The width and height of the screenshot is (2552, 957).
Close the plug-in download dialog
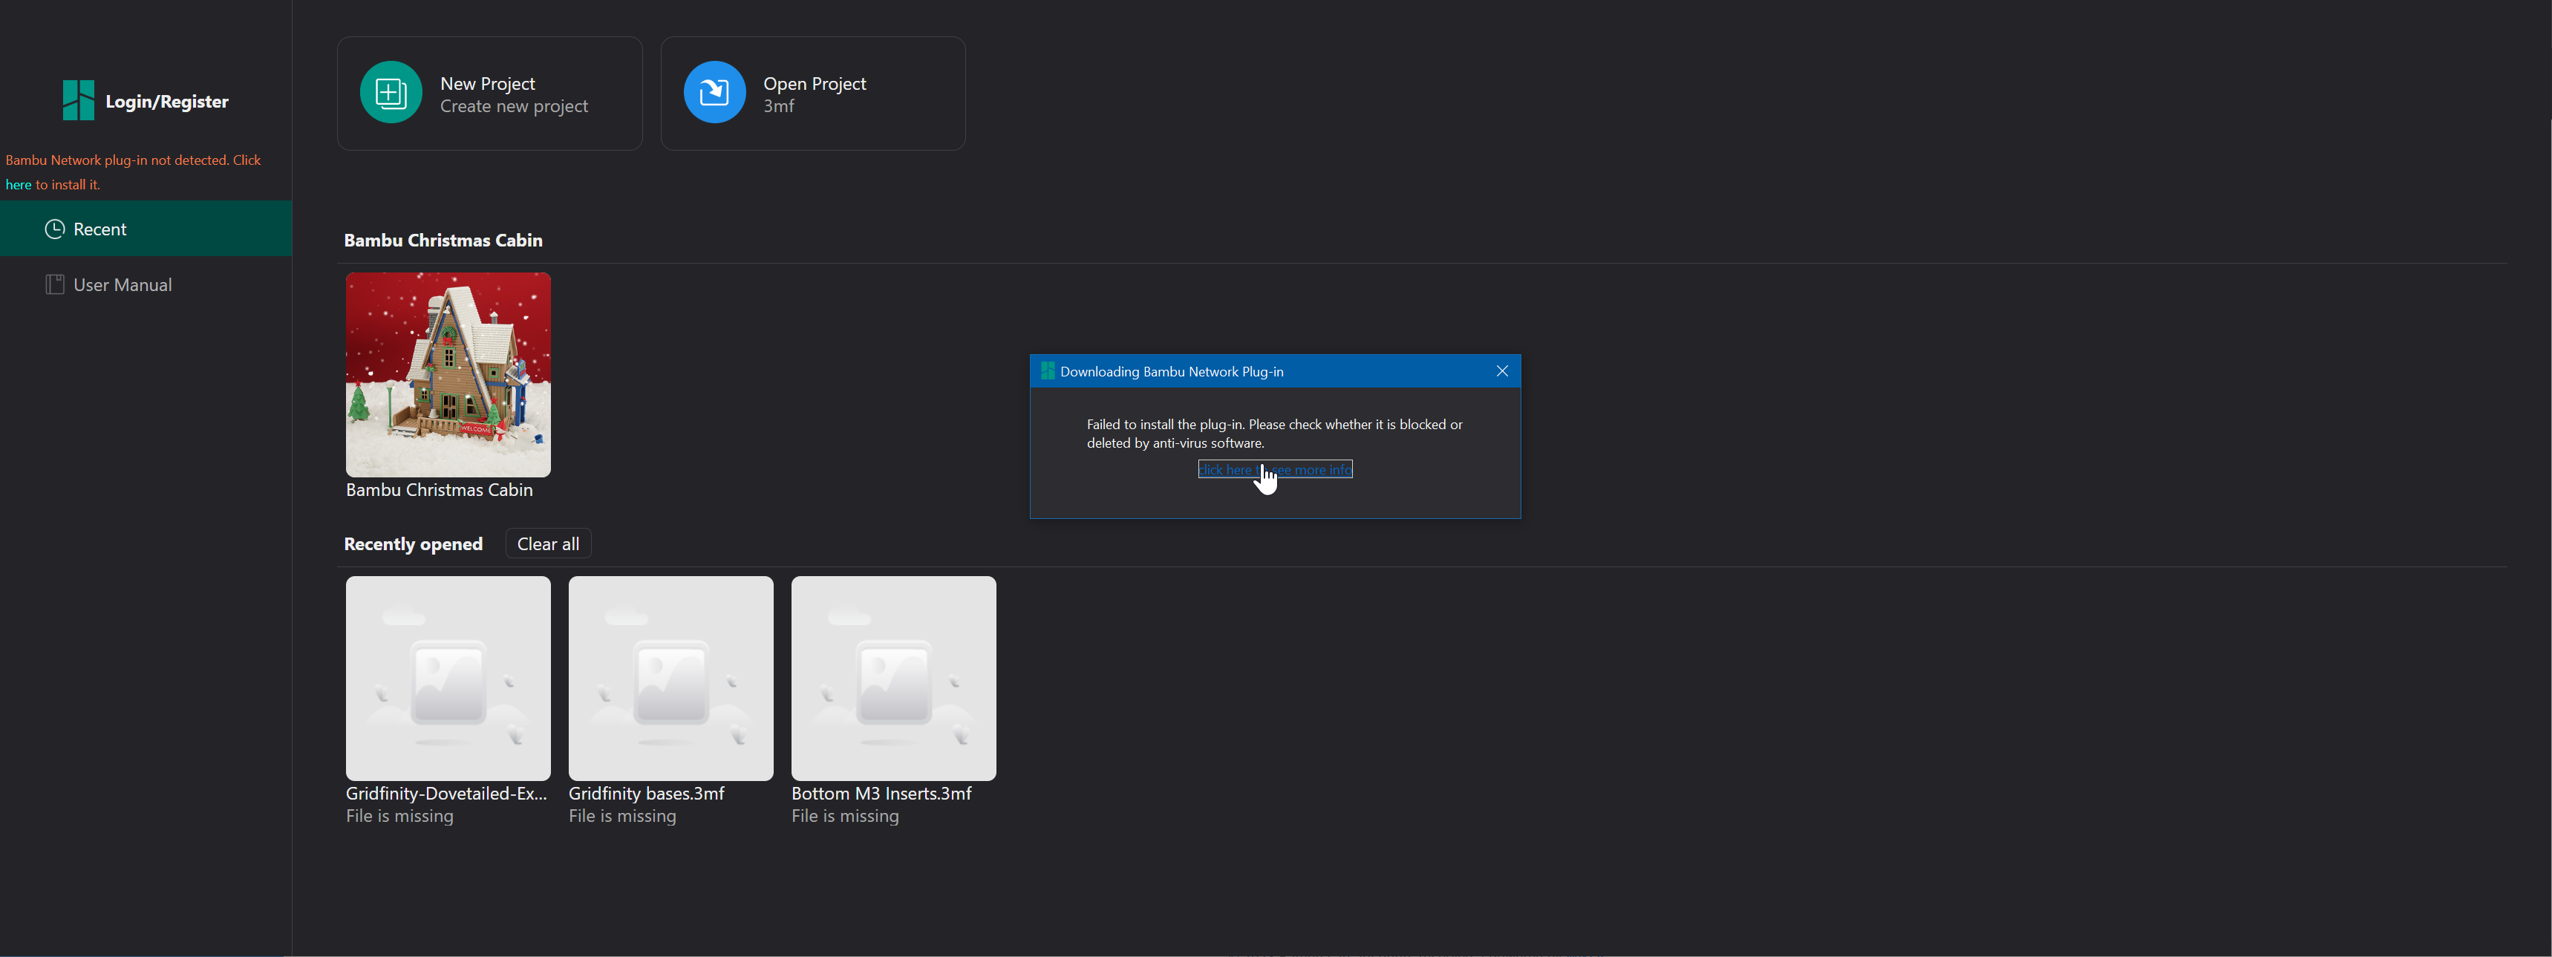coord(1503,370)
